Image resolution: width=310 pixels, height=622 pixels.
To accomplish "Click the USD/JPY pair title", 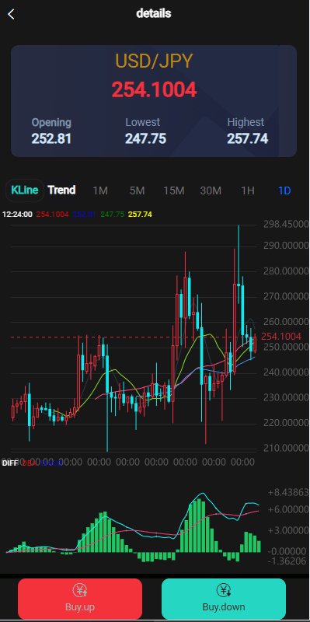I will (x=154, y=61).
